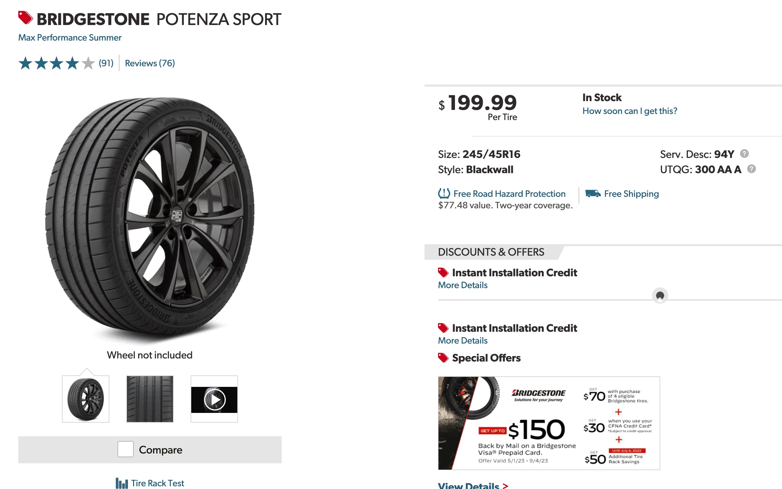The width and height of the screenshot is (782, 489).
Task: Click the Free Road Hazard Protection link
Action: [x=509, y=194]
